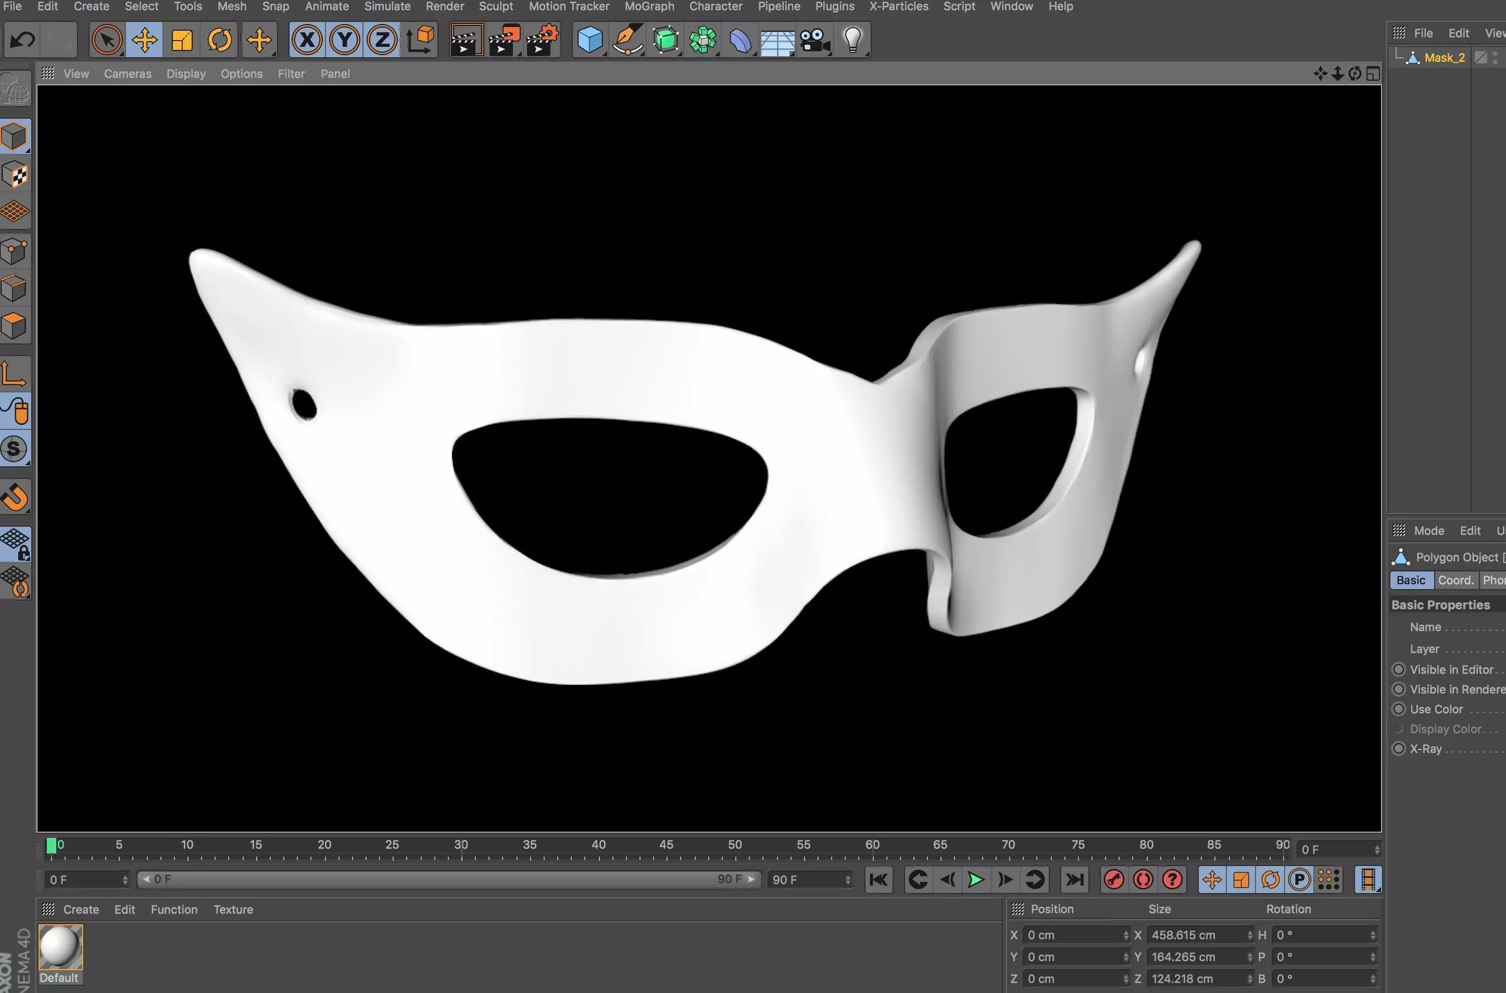Add a Light object
The width and height of the screenshot is (1506, 993).
click(x=853, y=40)
